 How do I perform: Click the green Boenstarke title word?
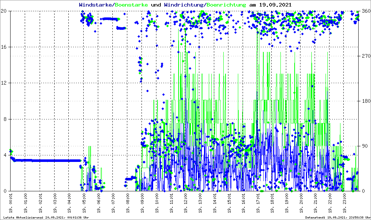[132, 5]
